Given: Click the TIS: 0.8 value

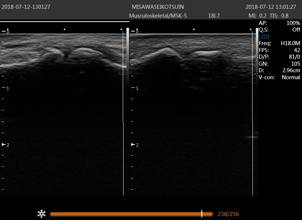Looking at the screenshot, I should point(279,16).
